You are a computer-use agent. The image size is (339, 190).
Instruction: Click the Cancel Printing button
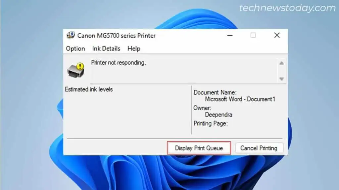coord(259,148)
